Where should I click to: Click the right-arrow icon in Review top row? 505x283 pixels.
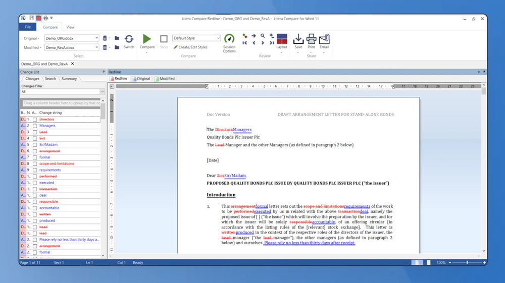click(254, 36)
